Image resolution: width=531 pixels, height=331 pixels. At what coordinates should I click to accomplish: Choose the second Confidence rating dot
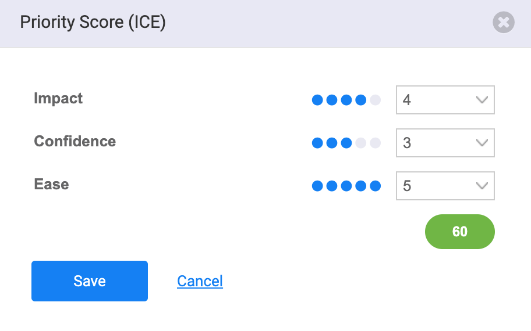(332, 143)
